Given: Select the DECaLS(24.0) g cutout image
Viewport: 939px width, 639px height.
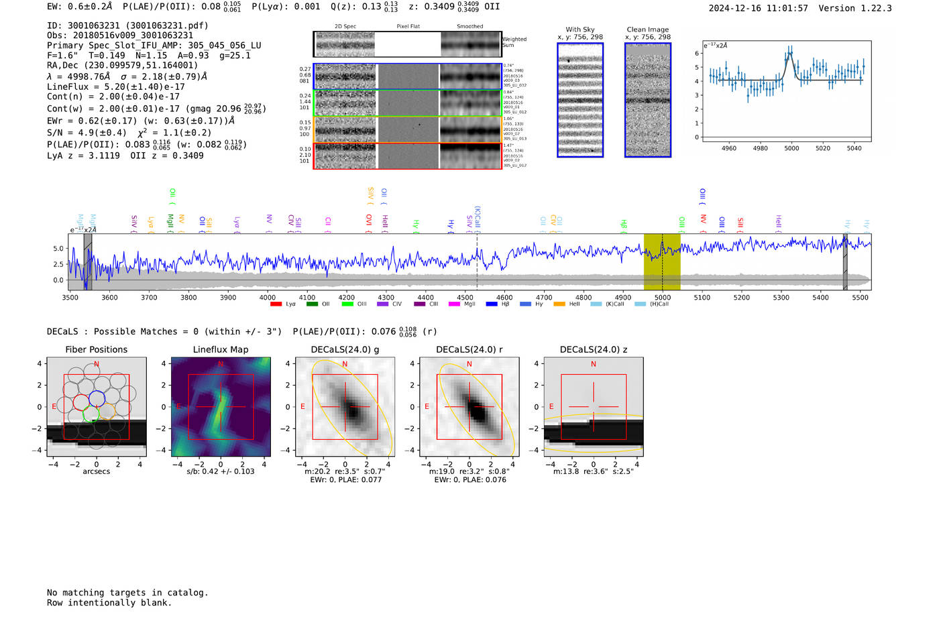Looking at the screenshot, I should pyautogui.click(x=345, y=407).
